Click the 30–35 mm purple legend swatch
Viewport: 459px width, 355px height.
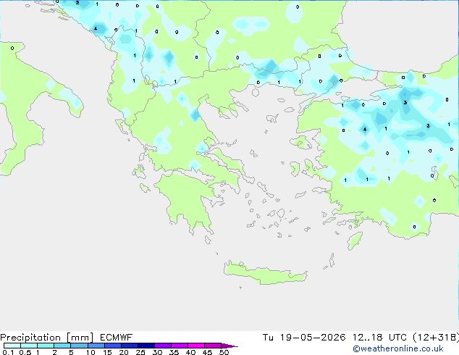163,346
